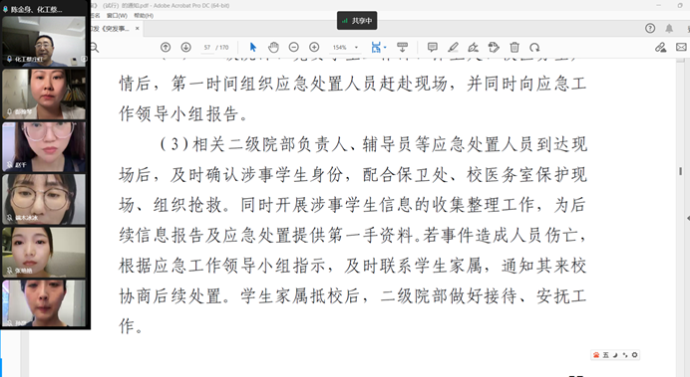Select the 赵千 video tile
The height and width of the screenshot is (377, 690).
44,147
